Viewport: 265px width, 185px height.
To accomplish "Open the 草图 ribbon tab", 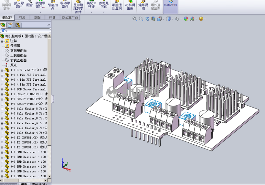I will [37, 17].
